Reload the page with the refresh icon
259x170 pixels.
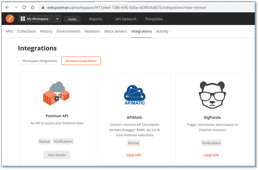(x=24, y=8)
